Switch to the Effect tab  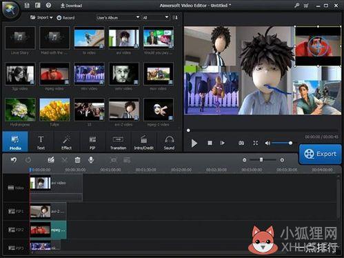(x=66, y=141)
